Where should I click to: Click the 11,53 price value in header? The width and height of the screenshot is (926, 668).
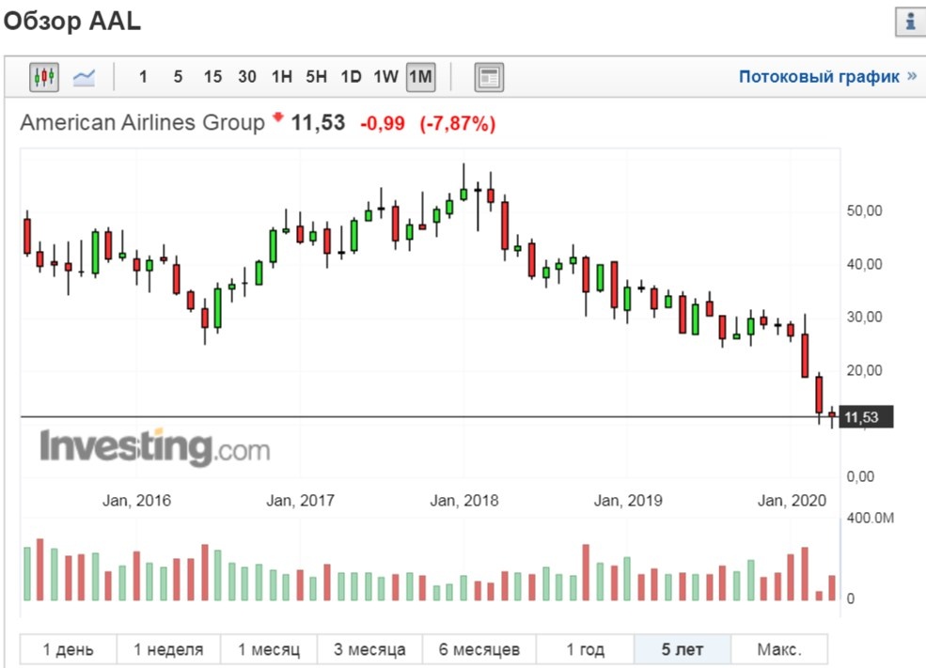click(x=318, y=123)
